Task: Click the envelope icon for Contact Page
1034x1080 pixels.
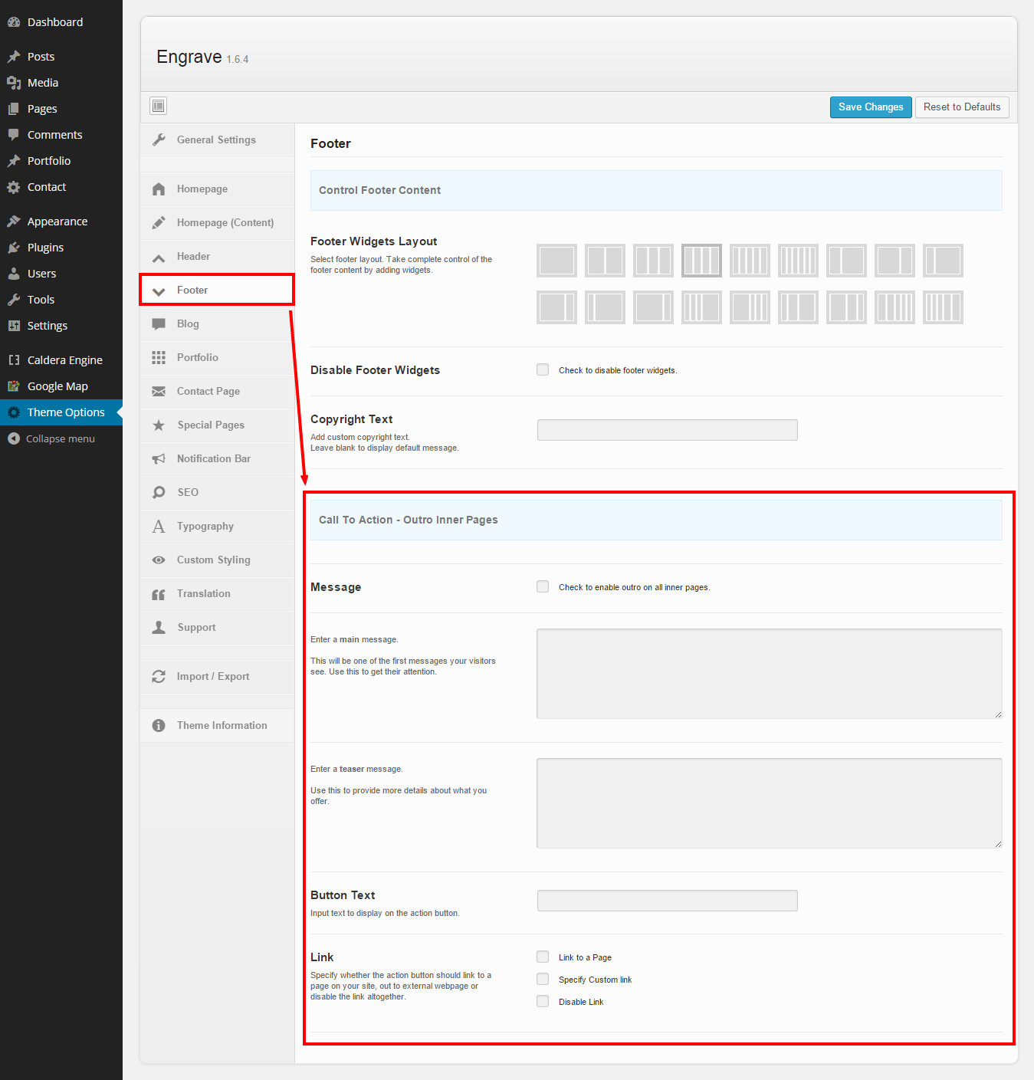Action: pyautogui.click(x=159, y=392)
